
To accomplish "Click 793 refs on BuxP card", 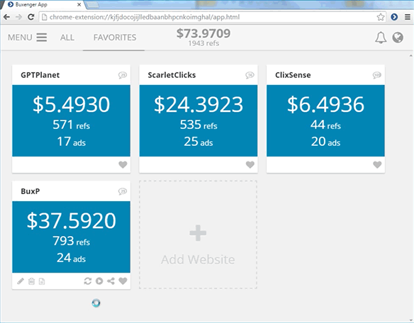I will tap(72, 241).
